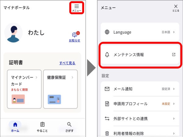
Task: Open 申請用プロフィール settings row
Action: [x=140, y=104]
